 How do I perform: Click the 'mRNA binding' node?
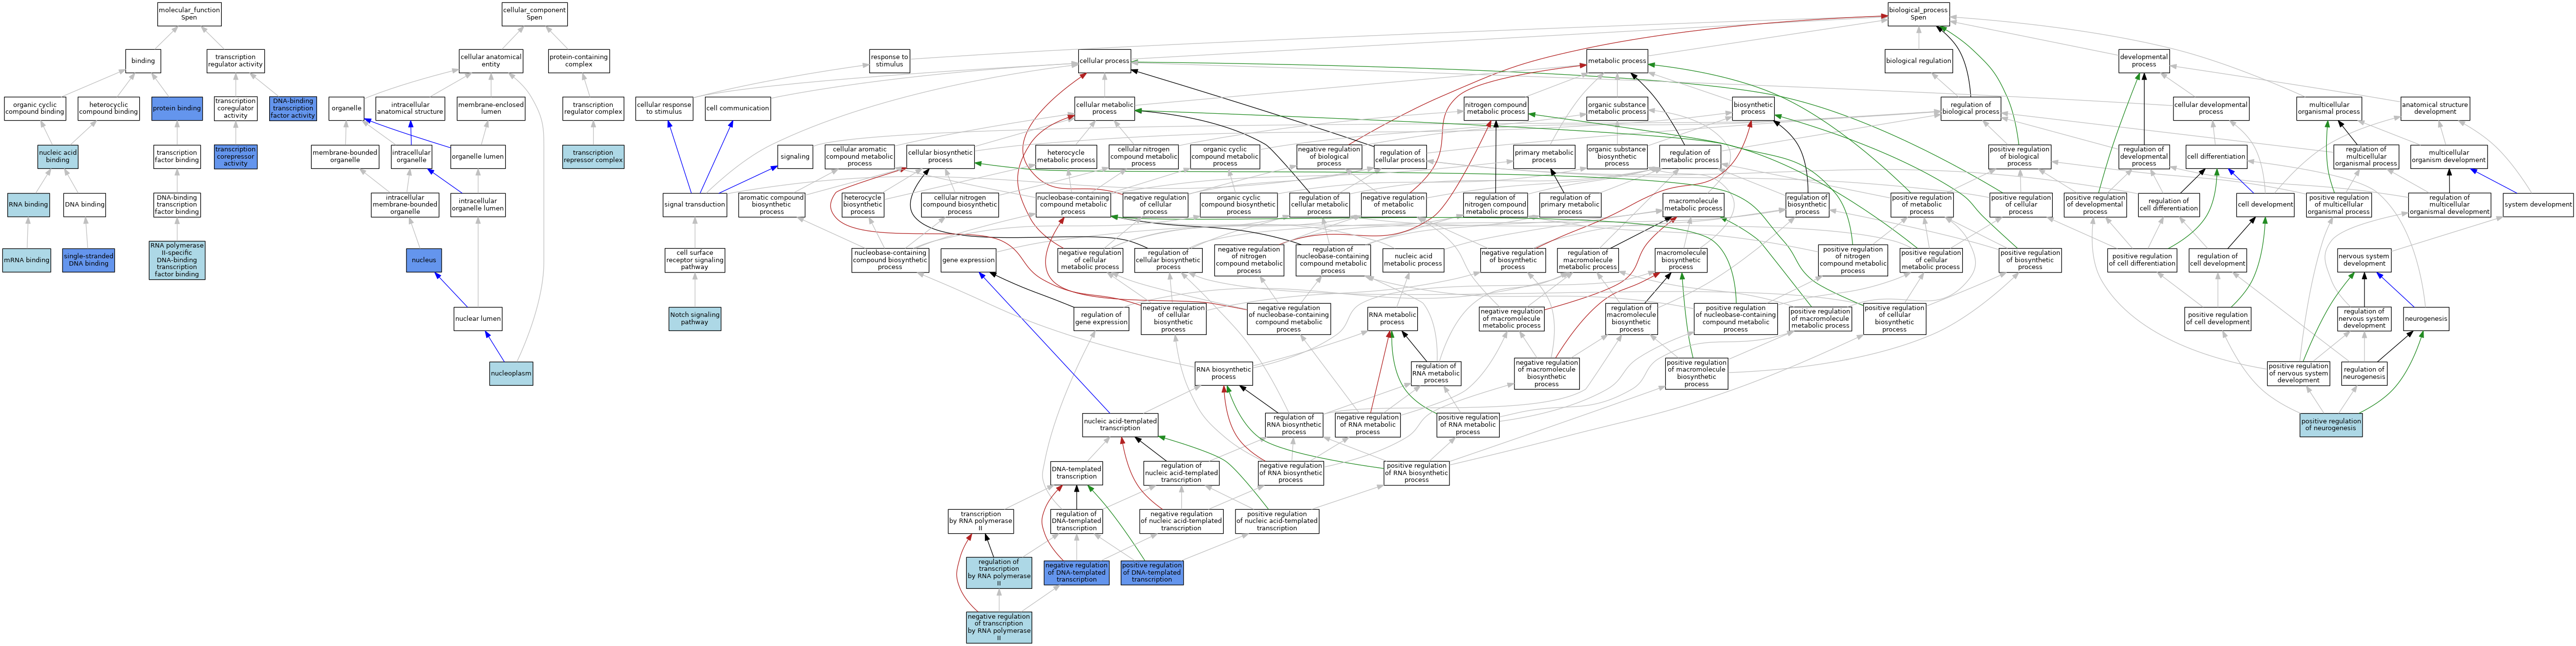[x=26, y=260]
